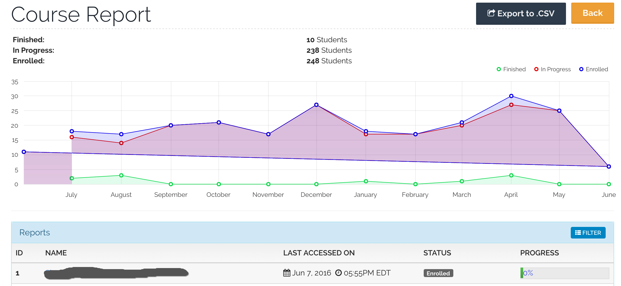Click the STATUS column header
This screenshot has height=286, width=621.
tap(437, 253)
